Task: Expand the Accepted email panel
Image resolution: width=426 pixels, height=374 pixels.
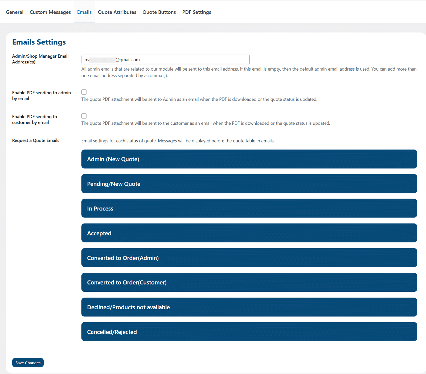Action: tap(249, 233)
